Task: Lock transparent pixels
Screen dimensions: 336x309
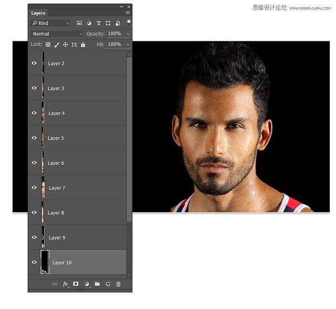Action: pyautogui.click(x=48, y=45)
